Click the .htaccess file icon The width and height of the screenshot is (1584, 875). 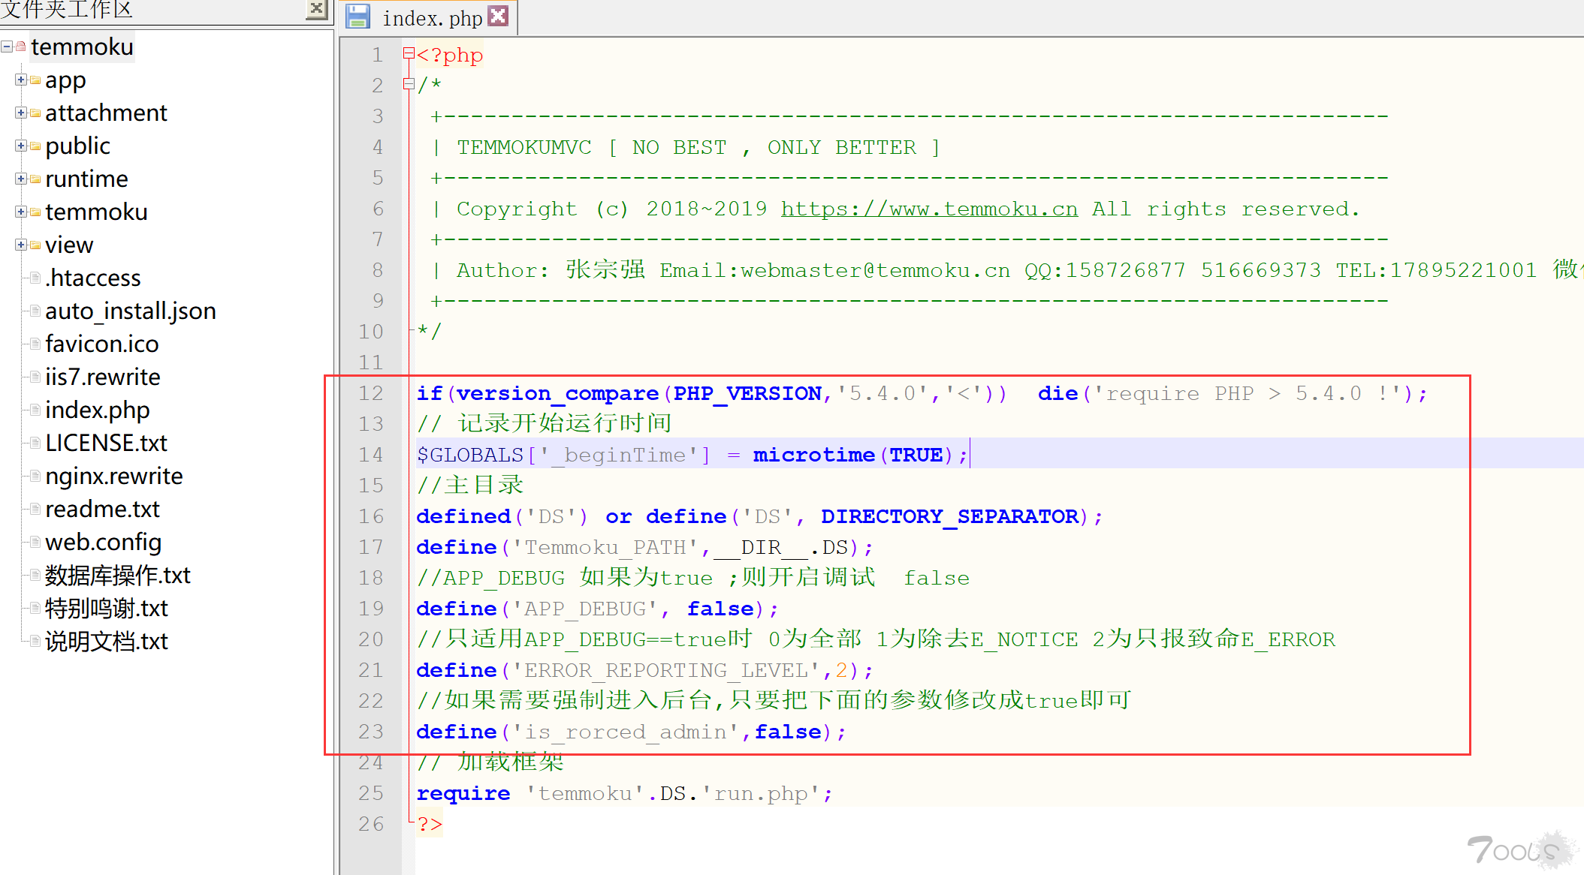pos(35,278)
